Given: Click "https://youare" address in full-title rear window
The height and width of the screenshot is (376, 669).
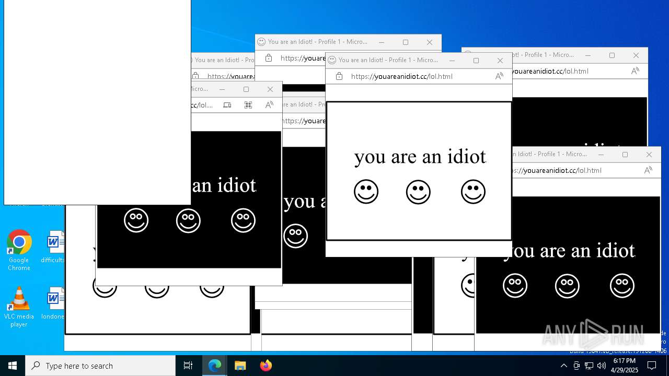Looking at the screenshot, I should [x=303, y=58].
